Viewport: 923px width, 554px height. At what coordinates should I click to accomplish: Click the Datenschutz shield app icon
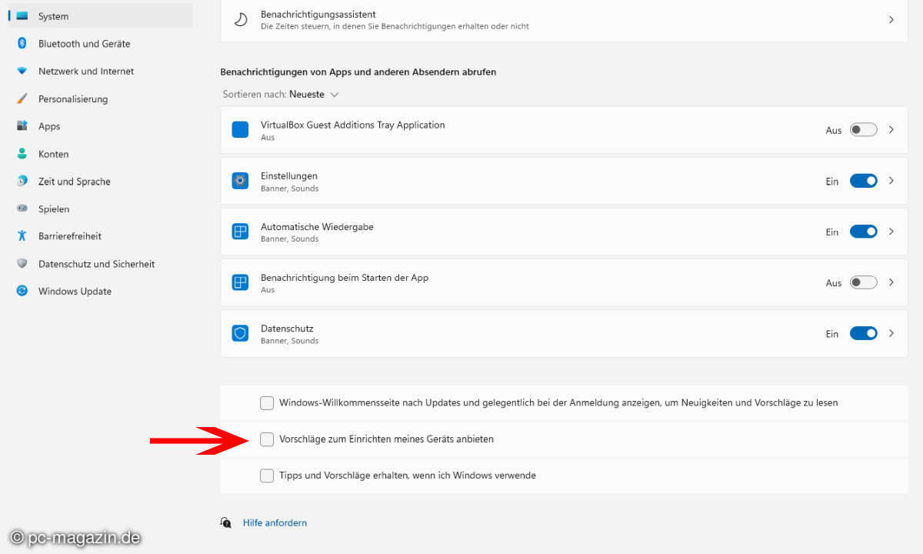240,333
